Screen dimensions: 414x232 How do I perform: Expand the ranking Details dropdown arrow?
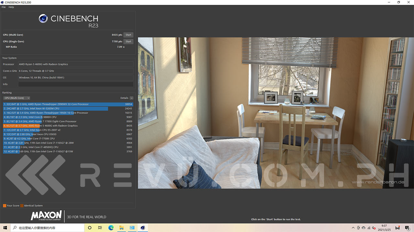click(x=131, y=98)
